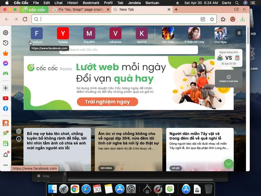Viewport: 261px width, 196px height.
Task: Reload the current page
Action: pyautogui.click(x=25, y=19)
